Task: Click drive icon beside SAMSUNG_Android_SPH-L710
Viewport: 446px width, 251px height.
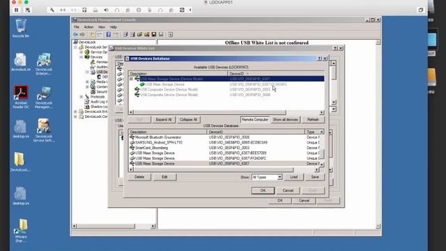Action: pos(132,142)
